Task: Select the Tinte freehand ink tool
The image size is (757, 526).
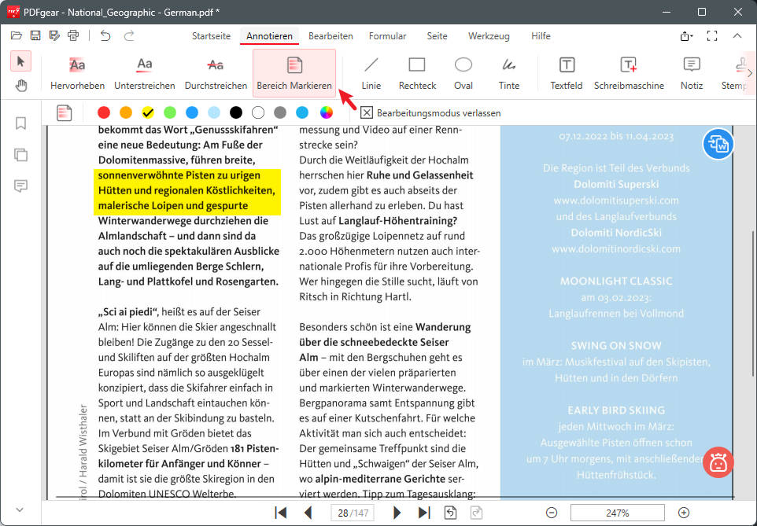Action: tap(508, 72)
